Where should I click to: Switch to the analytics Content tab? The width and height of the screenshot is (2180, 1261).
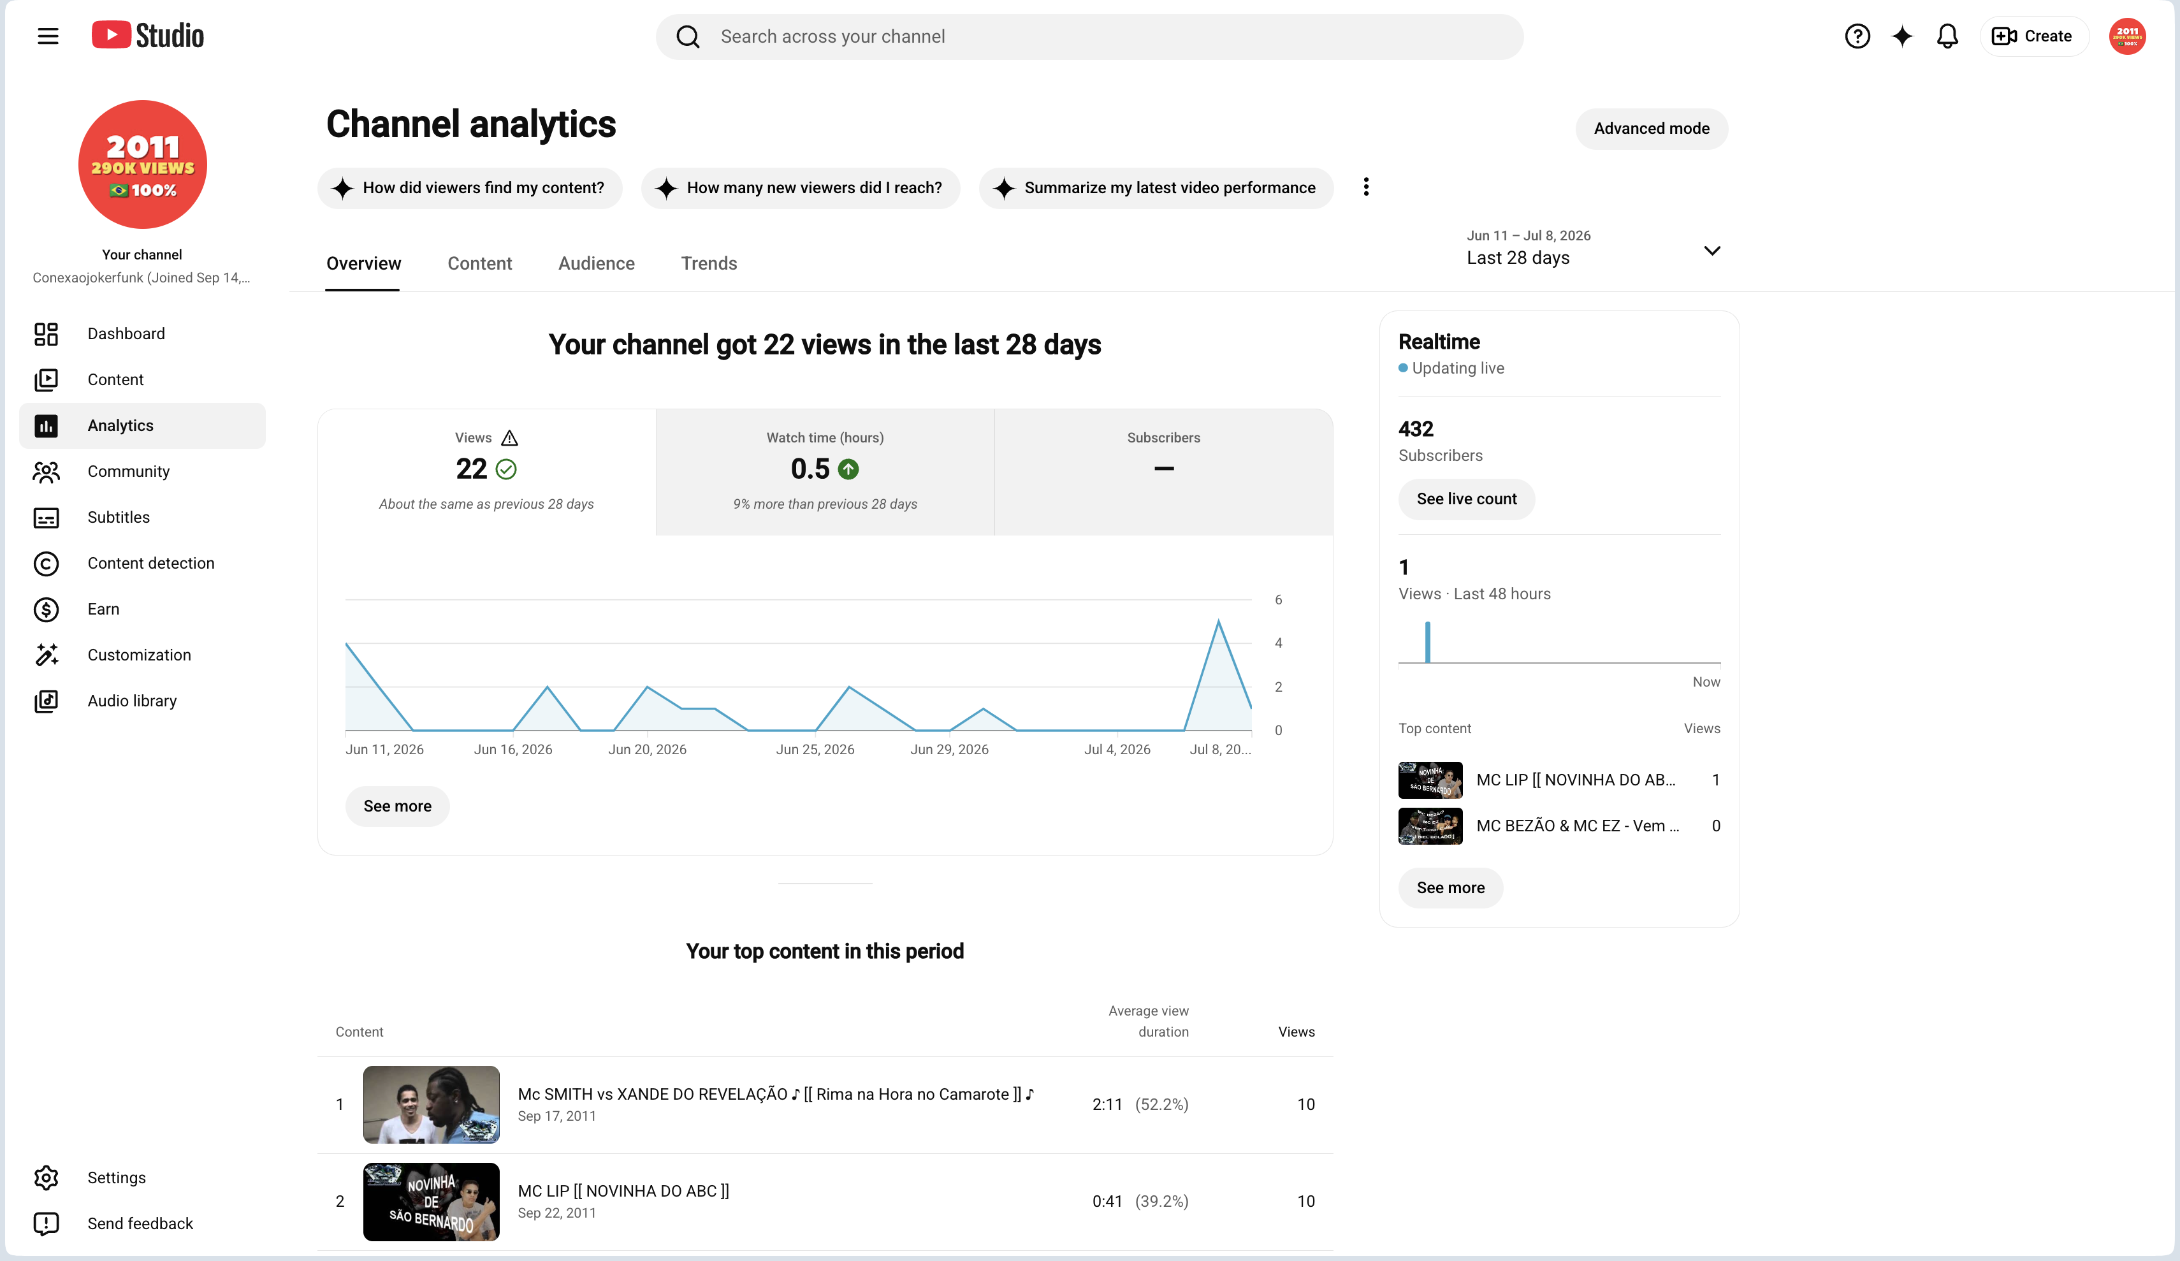tap(479, 264)
